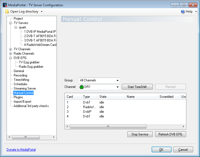Select Project in the tree
This screenshot has width=200, height=157.
[x=18, y=19]
